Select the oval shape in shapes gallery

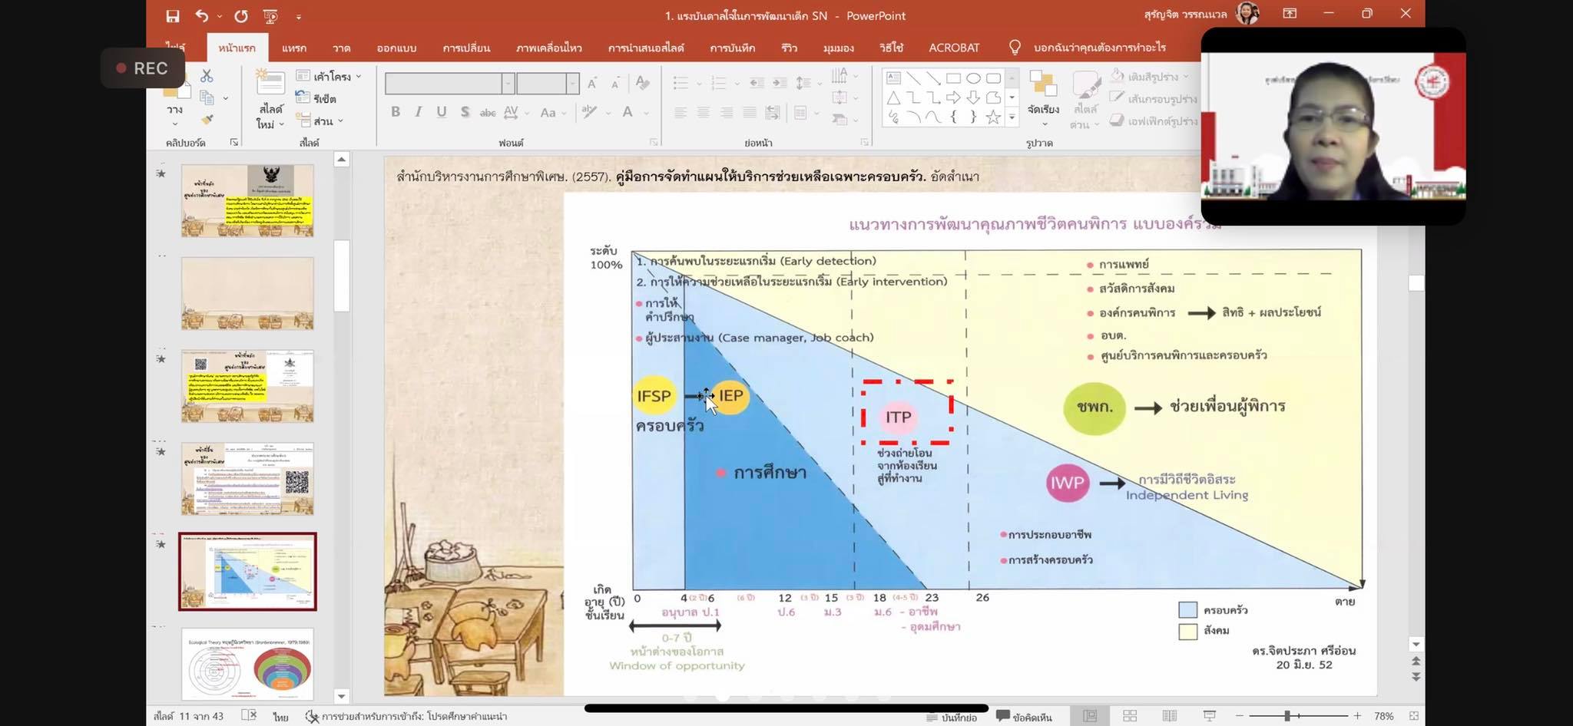973,78
